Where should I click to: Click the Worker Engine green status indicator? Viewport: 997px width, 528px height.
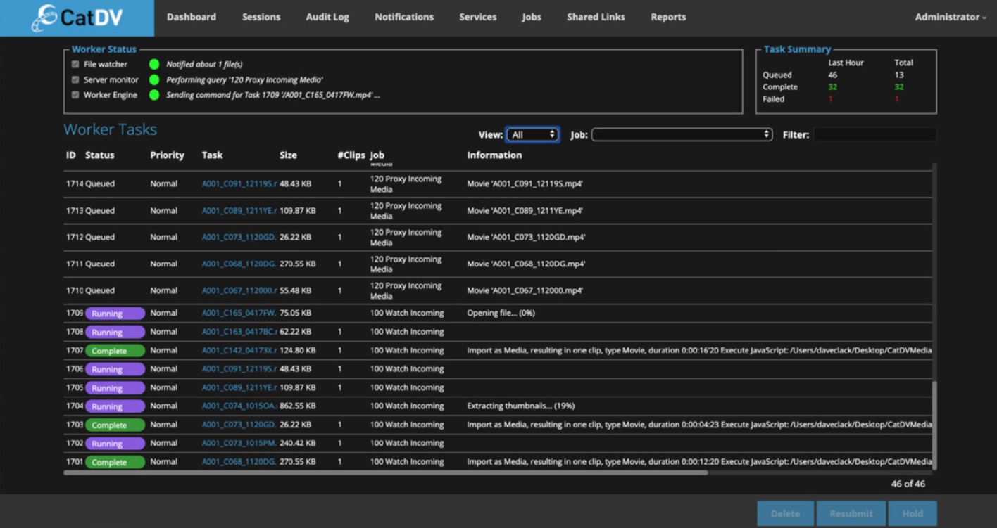tap(154, 95)
